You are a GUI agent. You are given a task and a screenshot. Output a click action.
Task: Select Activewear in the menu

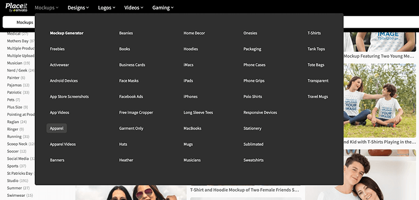pyautogui.click(x=59, y=65)
